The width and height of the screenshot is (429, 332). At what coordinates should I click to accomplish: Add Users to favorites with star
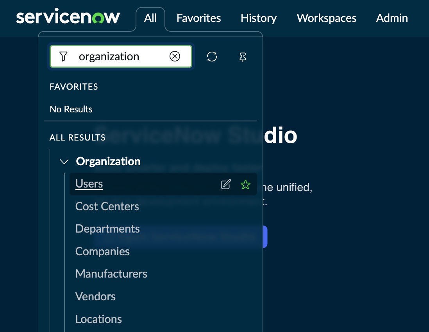(245, 184)
